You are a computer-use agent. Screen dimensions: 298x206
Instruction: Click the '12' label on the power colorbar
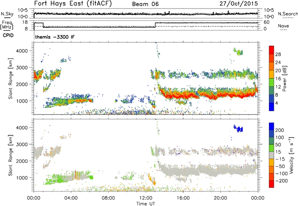pos(278,87)
